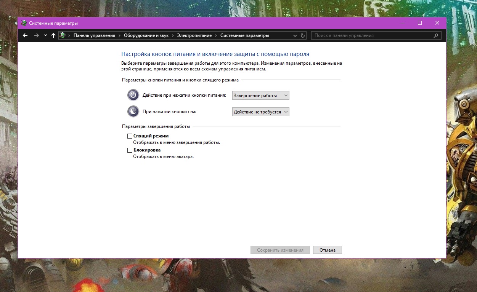477x292 pixels.
Task: Open the Действие не требуется dropdown
Action: tap(261, 112)
